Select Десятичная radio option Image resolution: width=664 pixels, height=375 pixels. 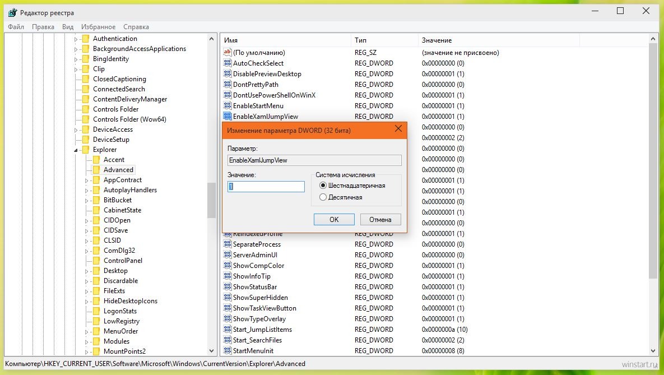tap(323, 197)
